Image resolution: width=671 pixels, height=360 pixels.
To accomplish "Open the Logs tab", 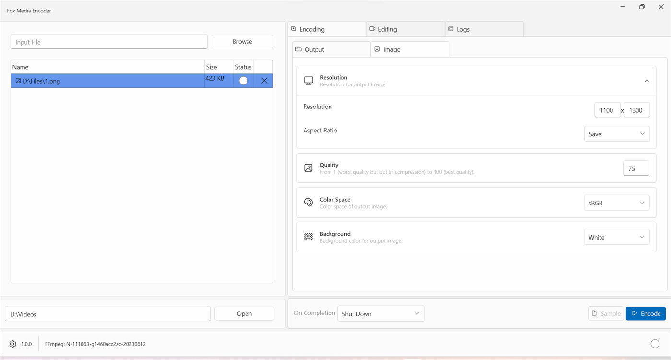I will point(484,29).
